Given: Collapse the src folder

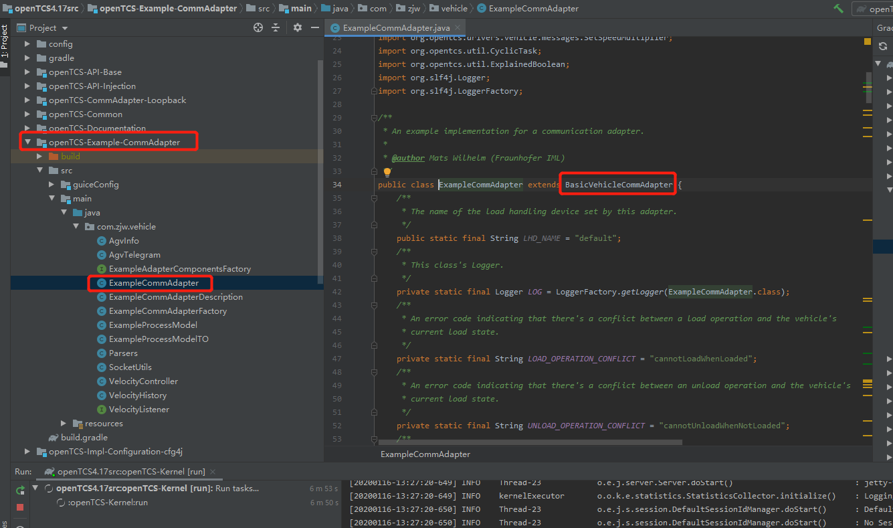Looking at the screenshot, I should [x=39, y=170].
